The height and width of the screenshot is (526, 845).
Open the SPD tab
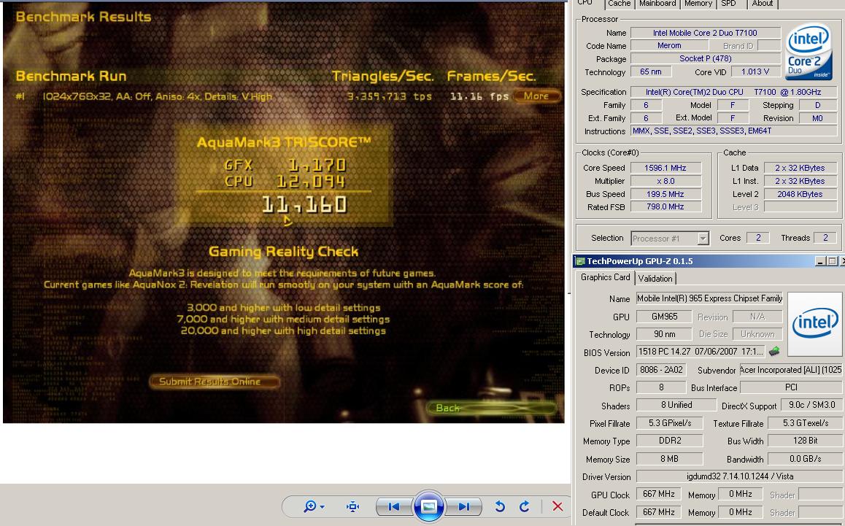728,4
